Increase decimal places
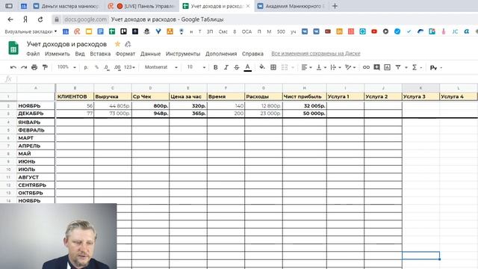478x269 pixels. [117, 67]
